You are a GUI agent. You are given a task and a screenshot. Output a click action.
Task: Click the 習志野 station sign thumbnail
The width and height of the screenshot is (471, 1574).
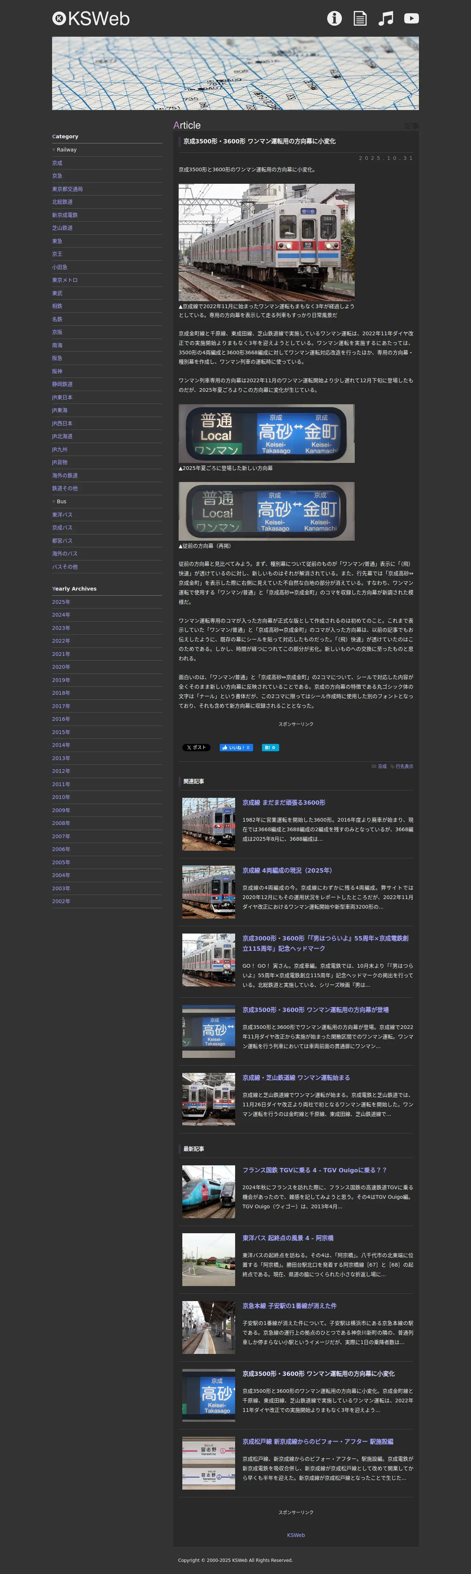pyautogui.click(x=208, y=1463)
